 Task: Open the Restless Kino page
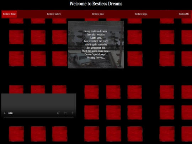pyautogui.click(x=98, y=14)
